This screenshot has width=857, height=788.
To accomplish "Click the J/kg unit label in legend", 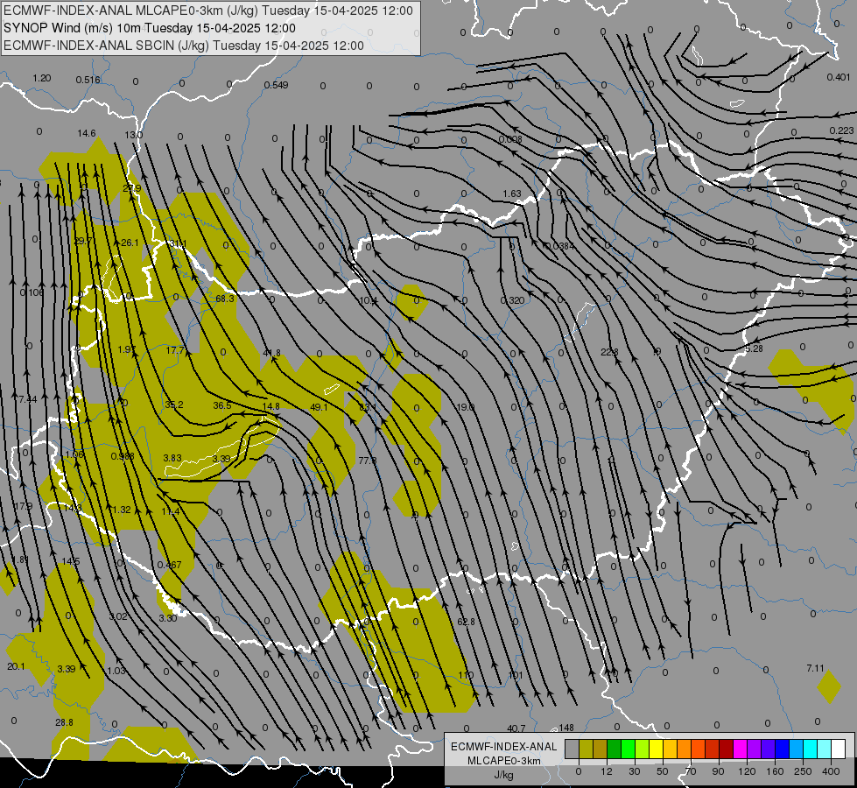I will coord(504,775).
